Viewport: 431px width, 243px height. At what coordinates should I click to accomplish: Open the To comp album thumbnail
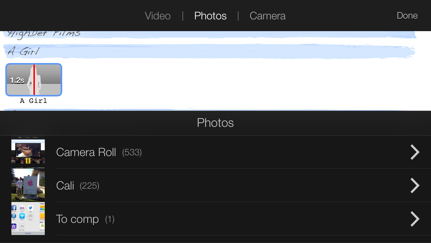[28, 218]
